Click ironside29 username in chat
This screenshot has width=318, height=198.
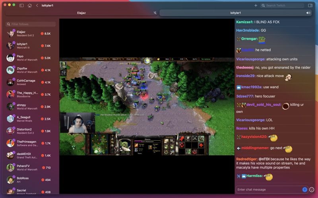click(x=246, y=76)
